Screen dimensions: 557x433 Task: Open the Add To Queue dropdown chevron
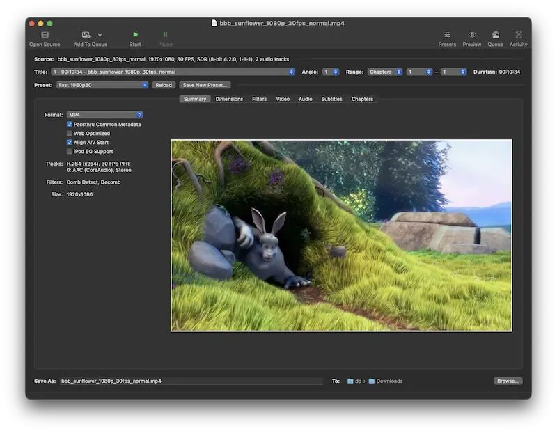[100, 35]
